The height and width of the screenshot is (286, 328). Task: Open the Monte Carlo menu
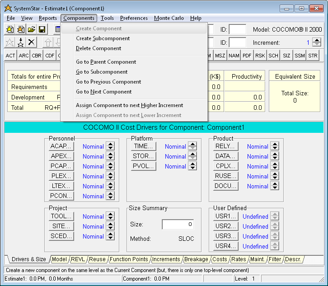coord(169,18)
